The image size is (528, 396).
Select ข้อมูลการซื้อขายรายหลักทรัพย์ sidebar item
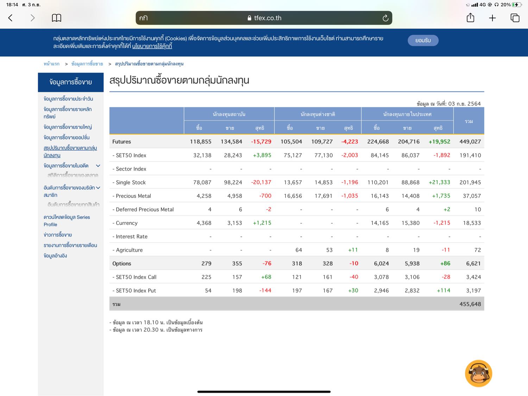coord(68,113)
